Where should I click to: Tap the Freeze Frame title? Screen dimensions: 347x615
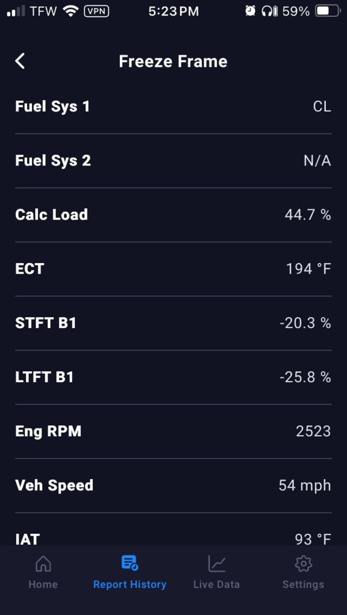tap(173, 61)
